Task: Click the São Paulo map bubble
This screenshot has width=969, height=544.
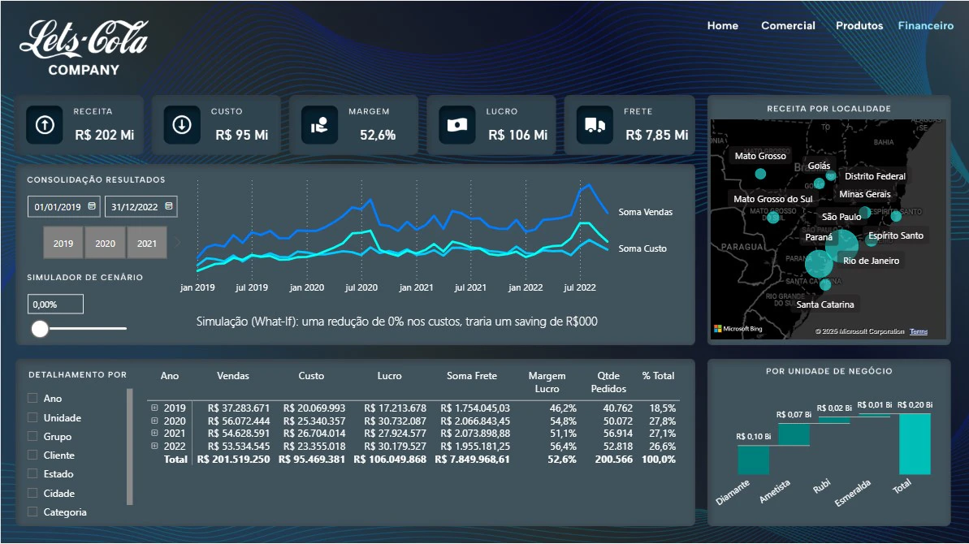Action: tap(841, 246)
